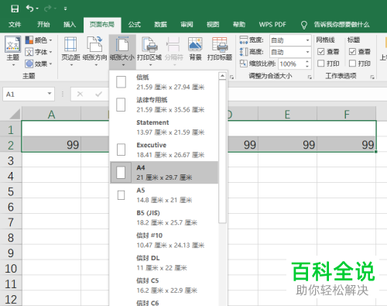Image resolution: width=387 pixels, height=306 pixels.
Task: Click the Save icon in quick access toolbar
Action: point(15,9)
